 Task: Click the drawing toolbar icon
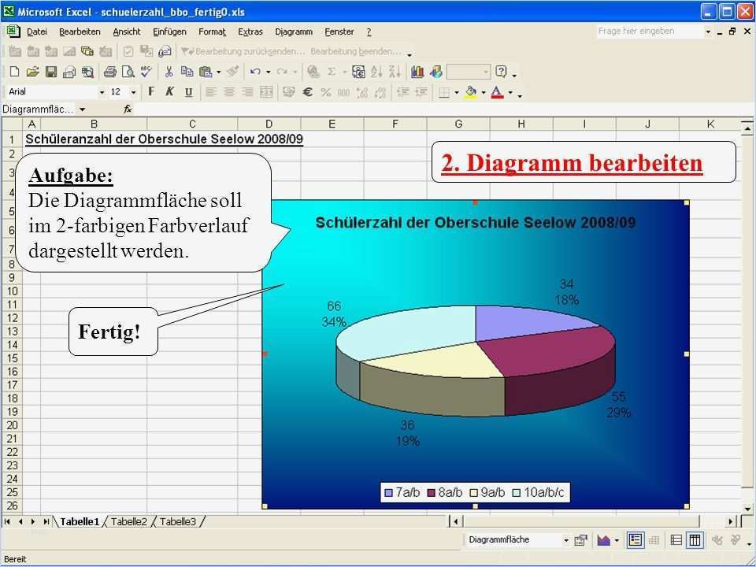435,72
